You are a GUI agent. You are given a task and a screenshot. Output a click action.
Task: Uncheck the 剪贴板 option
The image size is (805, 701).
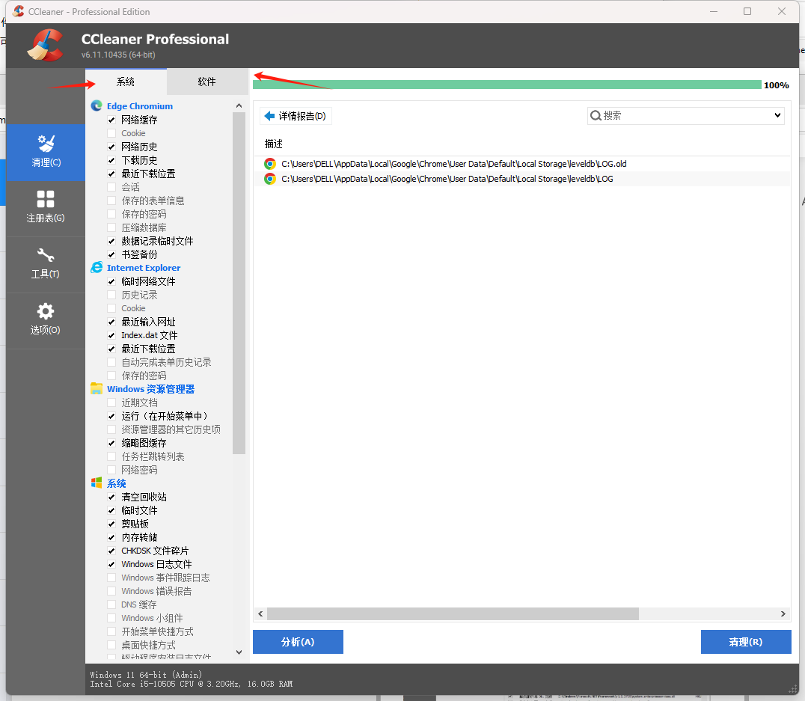click(111, 524)
